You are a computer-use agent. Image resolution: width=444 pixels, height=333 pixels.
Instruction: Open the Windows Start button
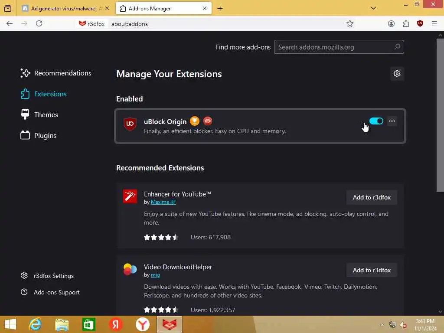point(10,324)
